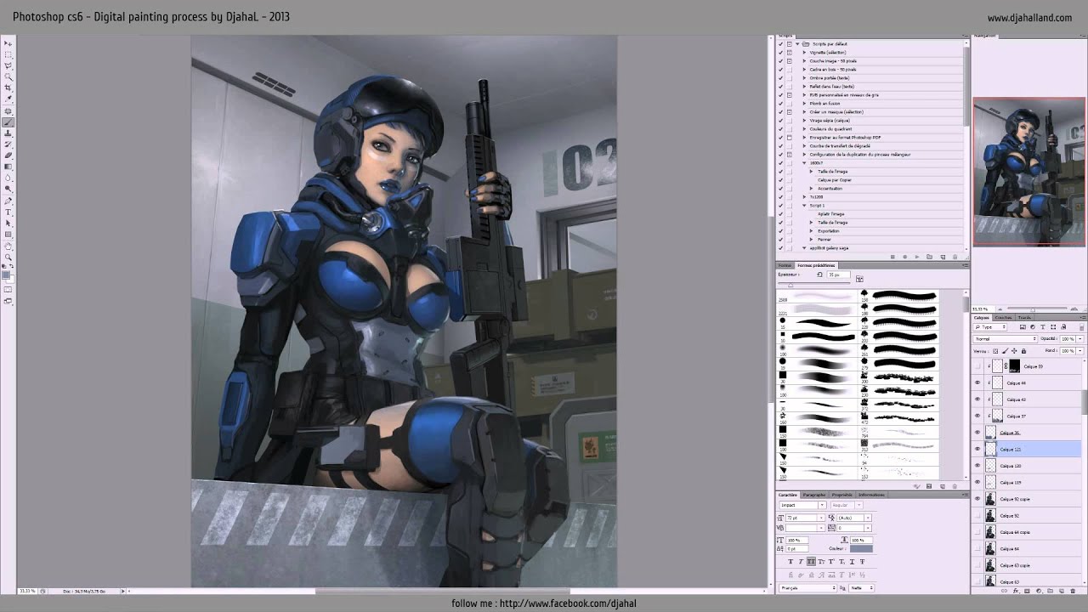Select the Brush tool
Screen dimensions: 1088x612
click(8, 122)
